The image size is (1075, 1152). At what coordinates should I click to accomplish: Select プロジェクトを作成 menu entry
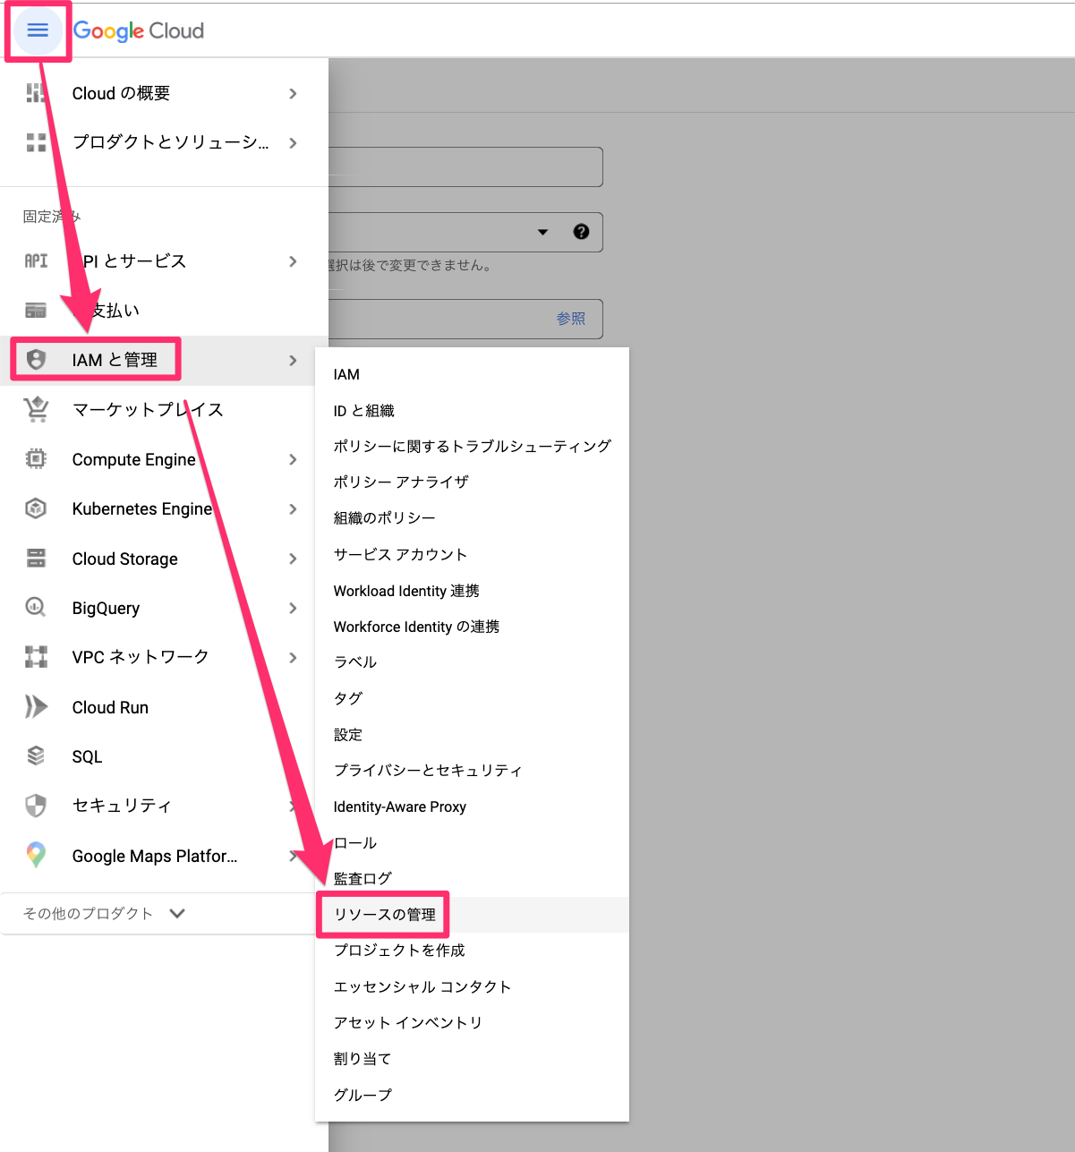[x=398, y=950]
